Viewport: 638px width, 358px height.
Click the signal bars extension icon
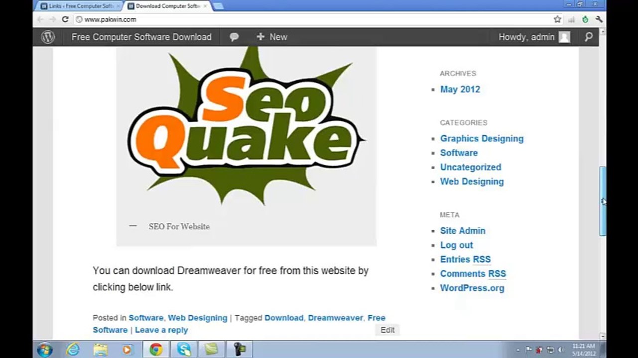(571, 19)
